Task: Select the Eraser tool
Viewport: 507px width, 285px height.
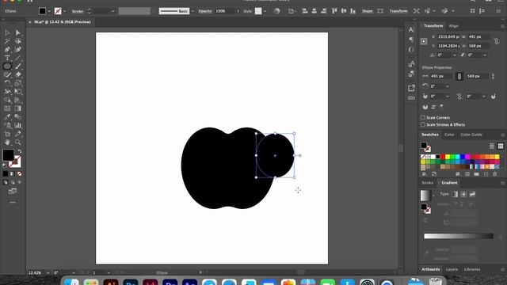Action: pyautogui.click(x=18, y=74)
